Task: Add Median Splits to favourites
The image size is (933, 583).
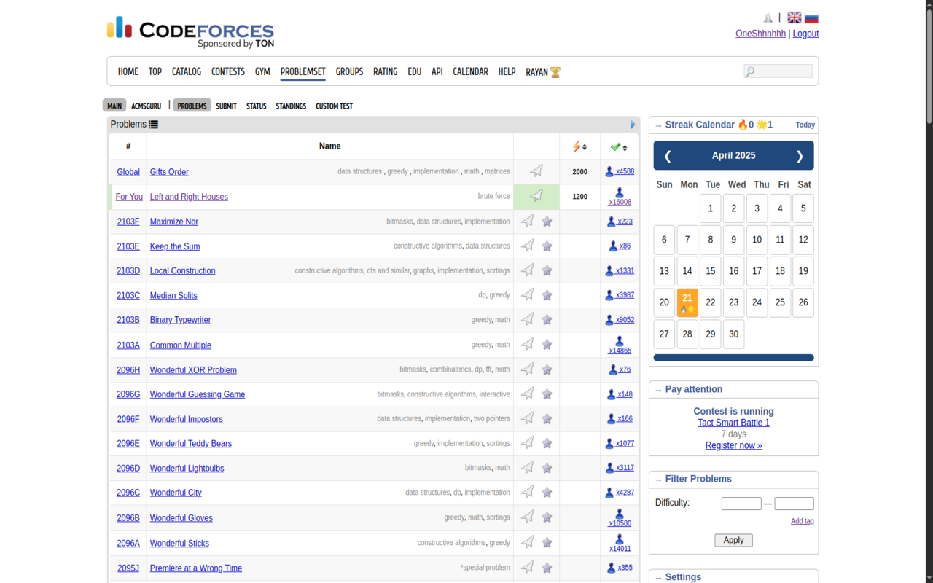Action: tap(547, 295)
